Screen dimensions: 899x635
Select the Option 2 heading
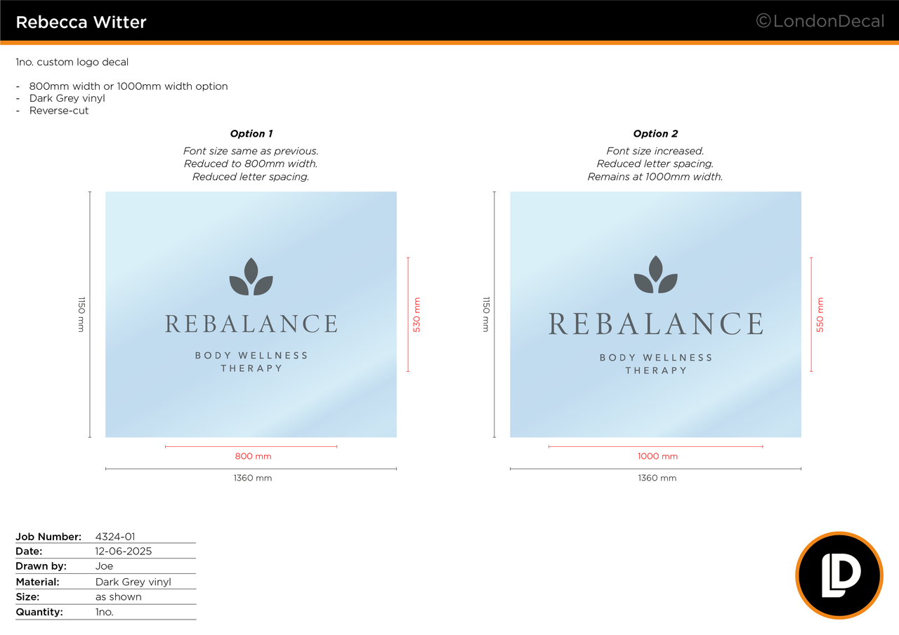tap(655, 133)
